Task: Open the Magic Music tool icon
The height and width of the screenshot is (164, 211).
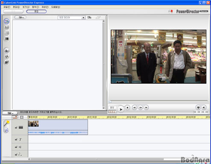Action: pyautogui.click(x=6, y=130)
